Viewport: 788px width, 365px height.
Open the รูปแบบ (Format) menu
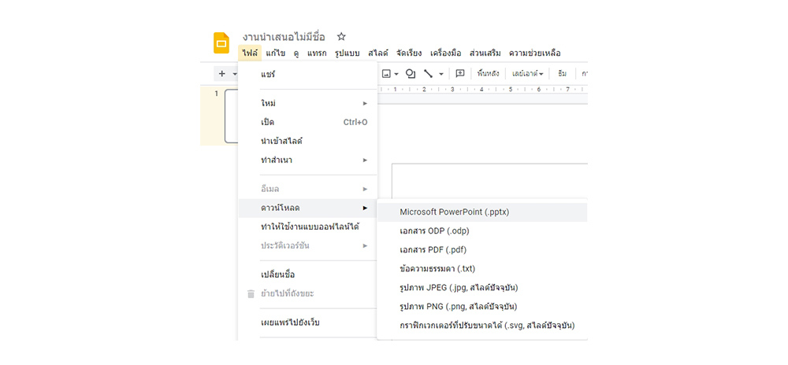348,53
